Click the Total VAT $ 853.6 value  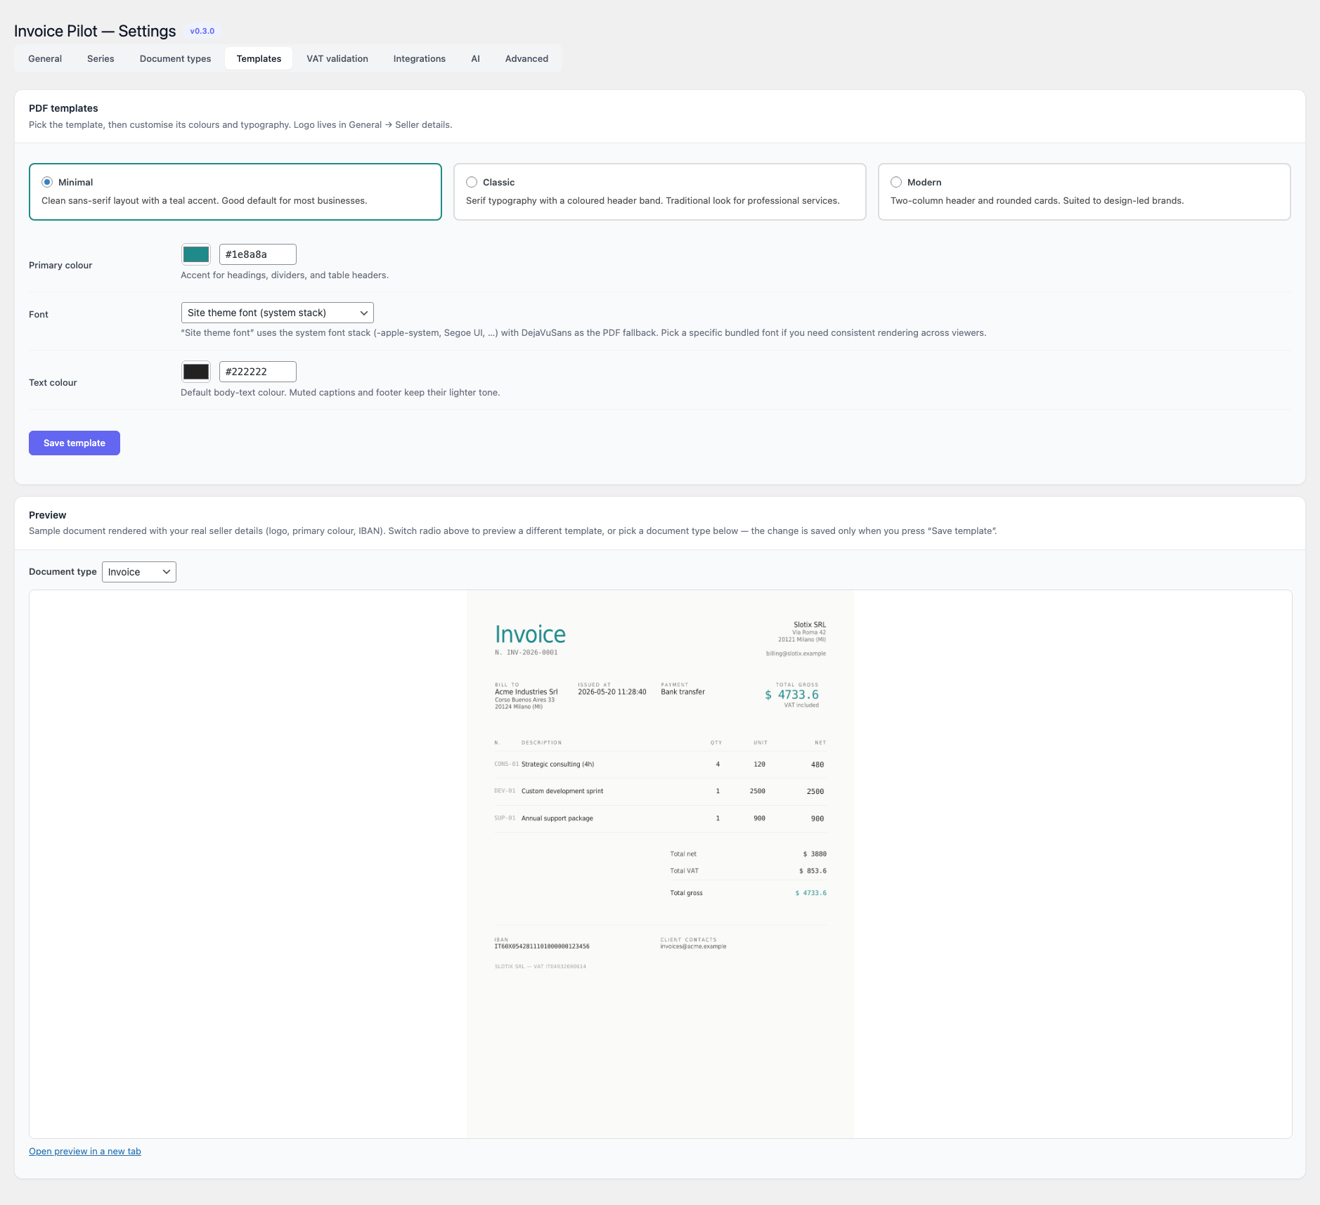tap(813, 871)
